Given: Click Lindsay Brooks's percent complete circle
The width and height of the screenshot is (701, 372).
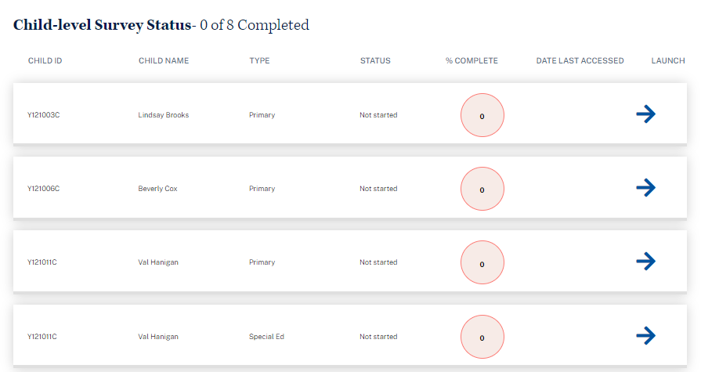Looking at the screenshot, I should coord(482,116).
